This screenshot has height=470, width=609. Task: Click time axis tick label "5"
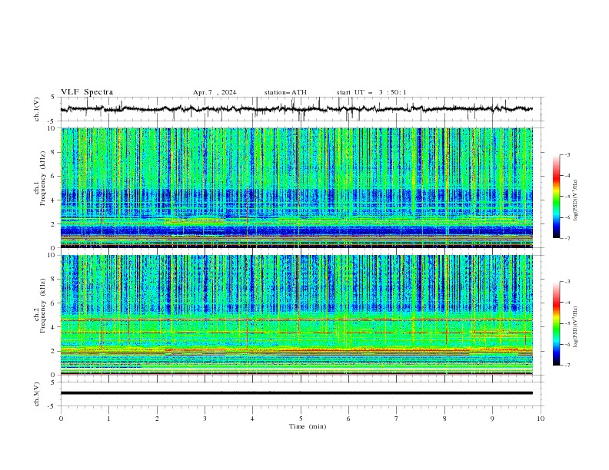301,419
